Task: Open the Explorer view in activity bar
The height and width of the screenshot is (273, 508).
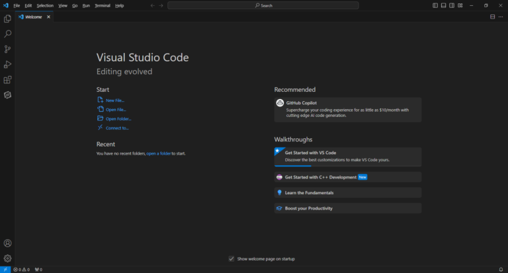Action: 7,19
